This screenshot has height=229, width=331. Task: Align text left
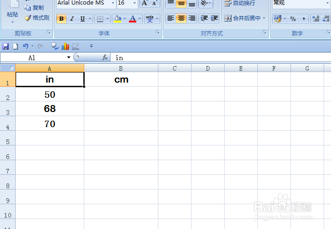point(171,18)
